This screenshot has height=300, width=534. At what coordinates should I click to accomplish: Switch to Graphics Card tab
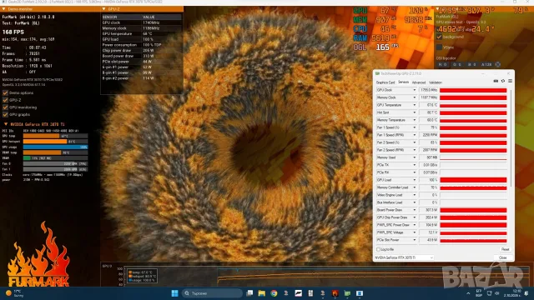tap(385, 82)
